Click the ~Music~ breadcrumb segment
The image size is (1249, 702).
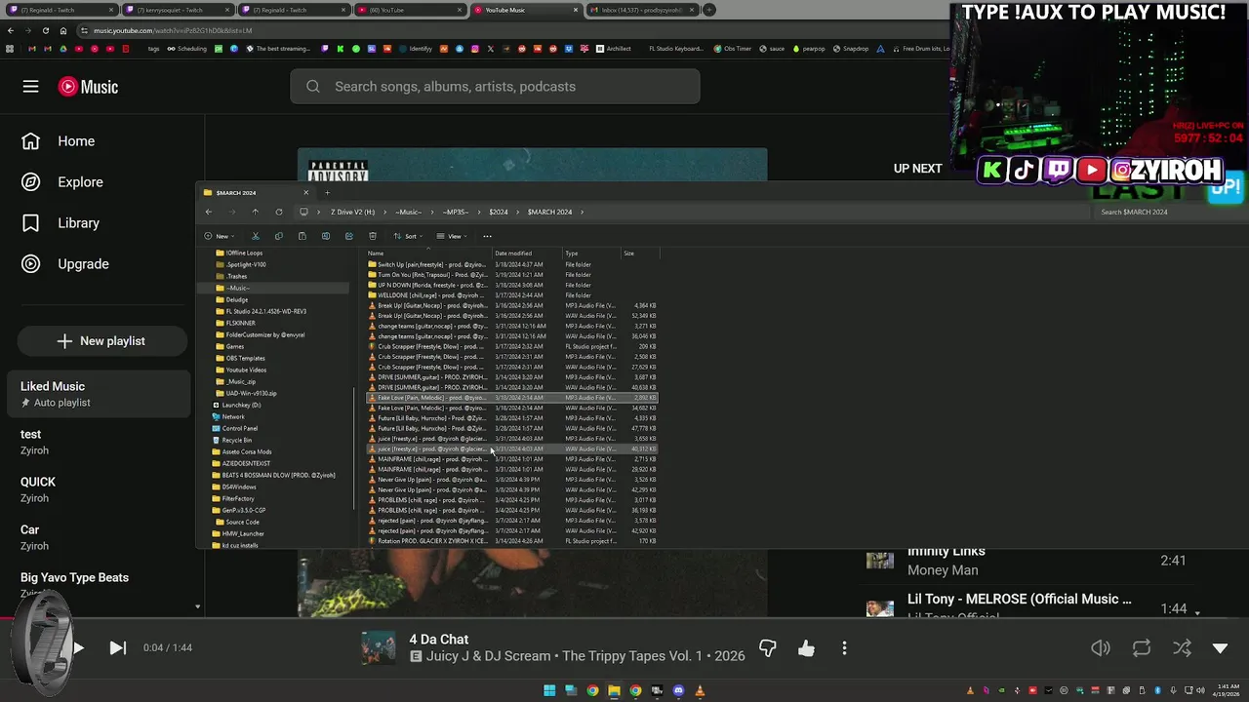408,212
